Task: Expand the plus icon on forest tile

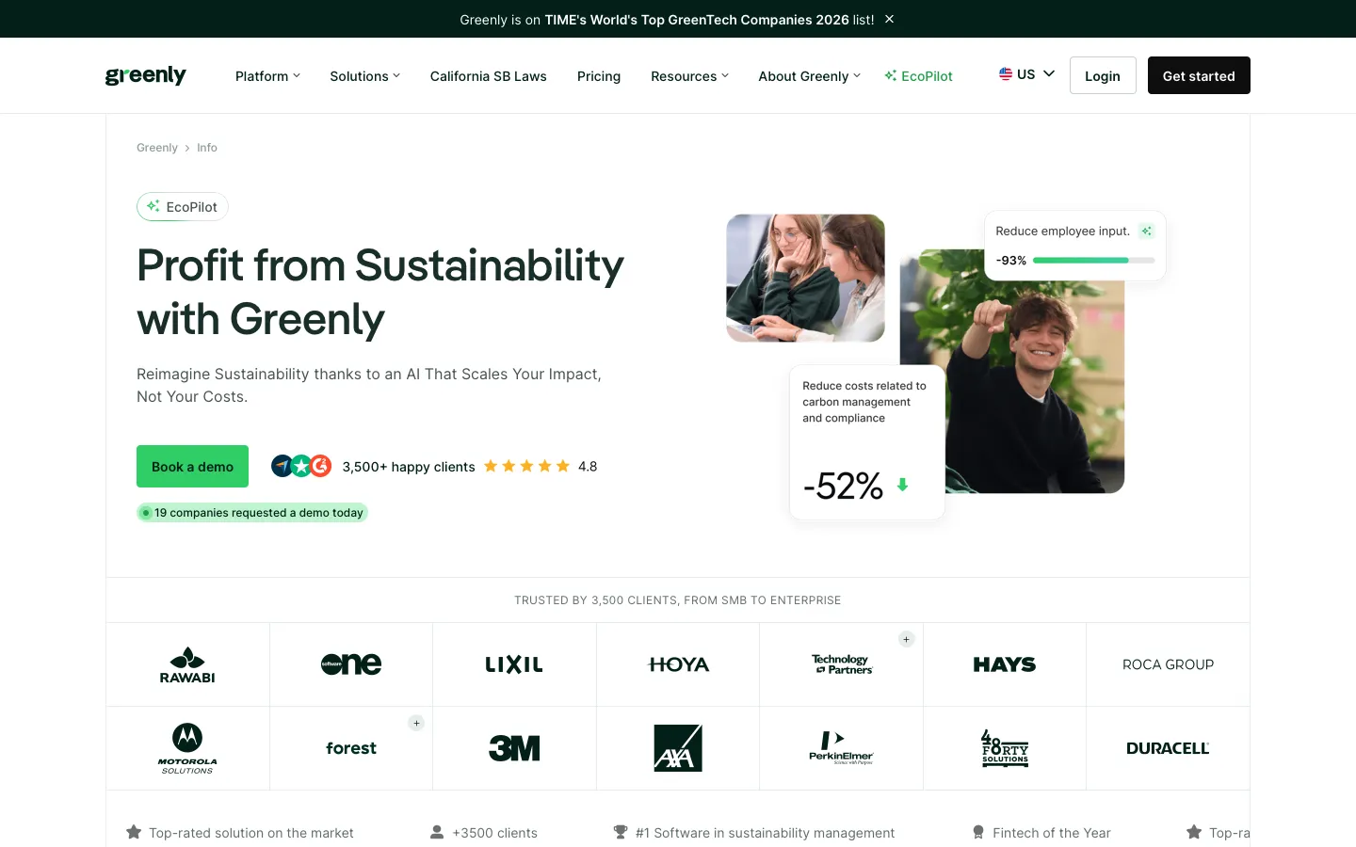Action: click(x=416, y=724)
